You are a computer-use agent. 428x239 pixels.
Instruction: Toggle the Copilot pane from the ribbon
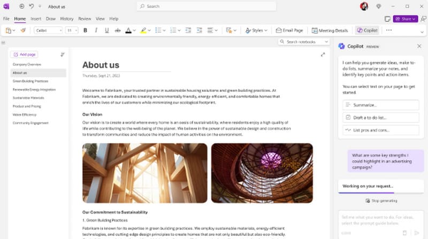pyautogui.click(x=368, y=30)
